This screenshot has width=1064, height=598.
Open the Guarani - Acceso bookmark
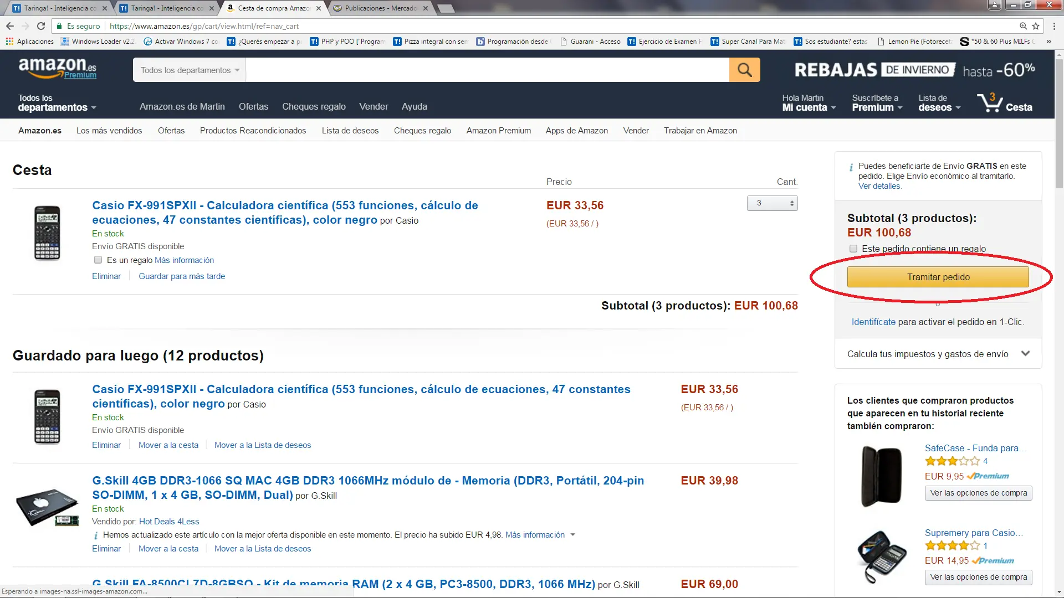click(x=590, y=42)
